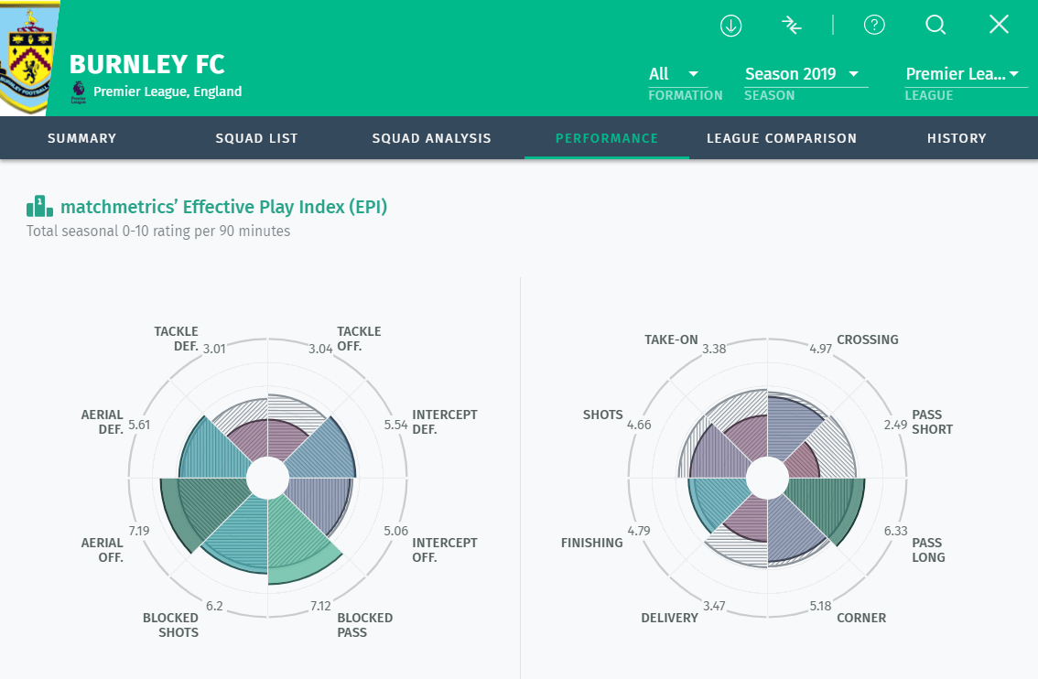Open the help question mark icon
The height and width of the screenshot is (679, 1038).
click(x=874, y=25)
